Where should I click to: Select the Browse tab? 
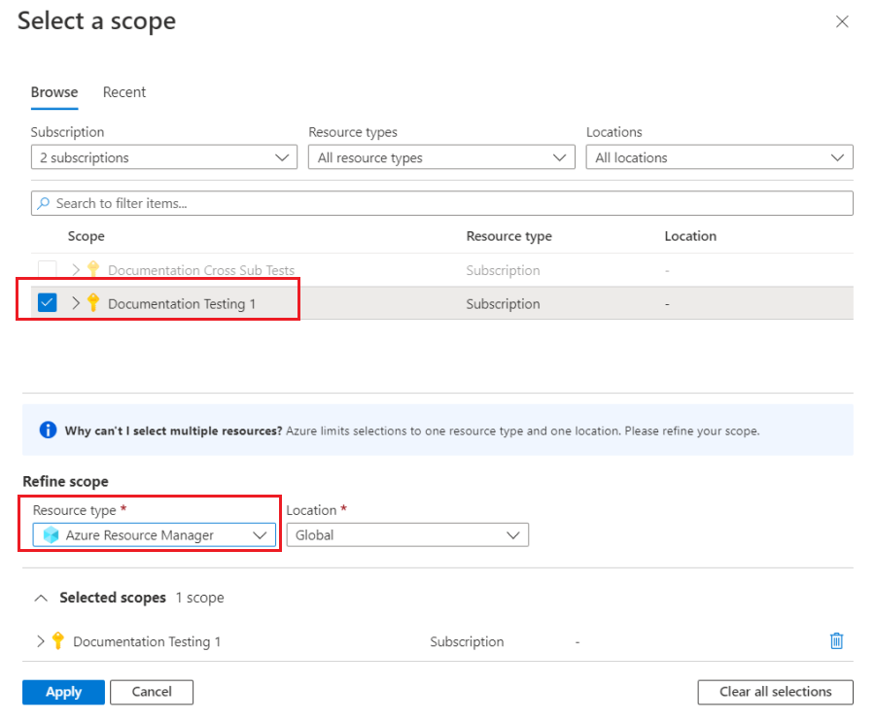click(x=54, y=92)
